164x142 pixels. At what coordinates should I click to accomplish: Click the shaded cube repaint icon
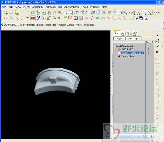tap(55, 13)
